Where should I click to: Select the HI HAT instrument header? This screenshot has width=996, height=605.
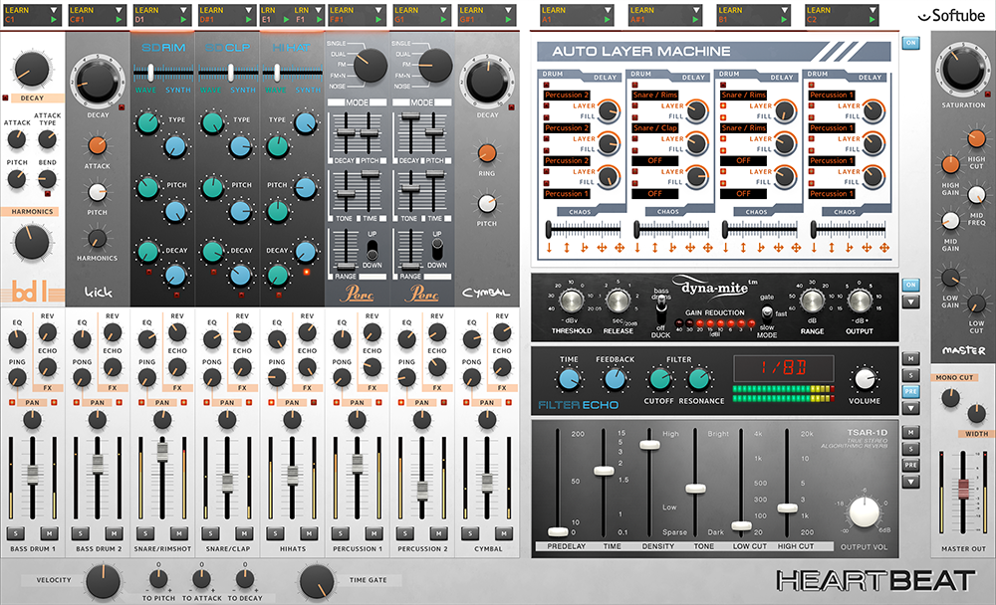tap(292, 48)
